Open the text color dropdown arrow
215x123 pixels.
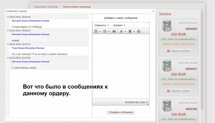pos(125,31)
